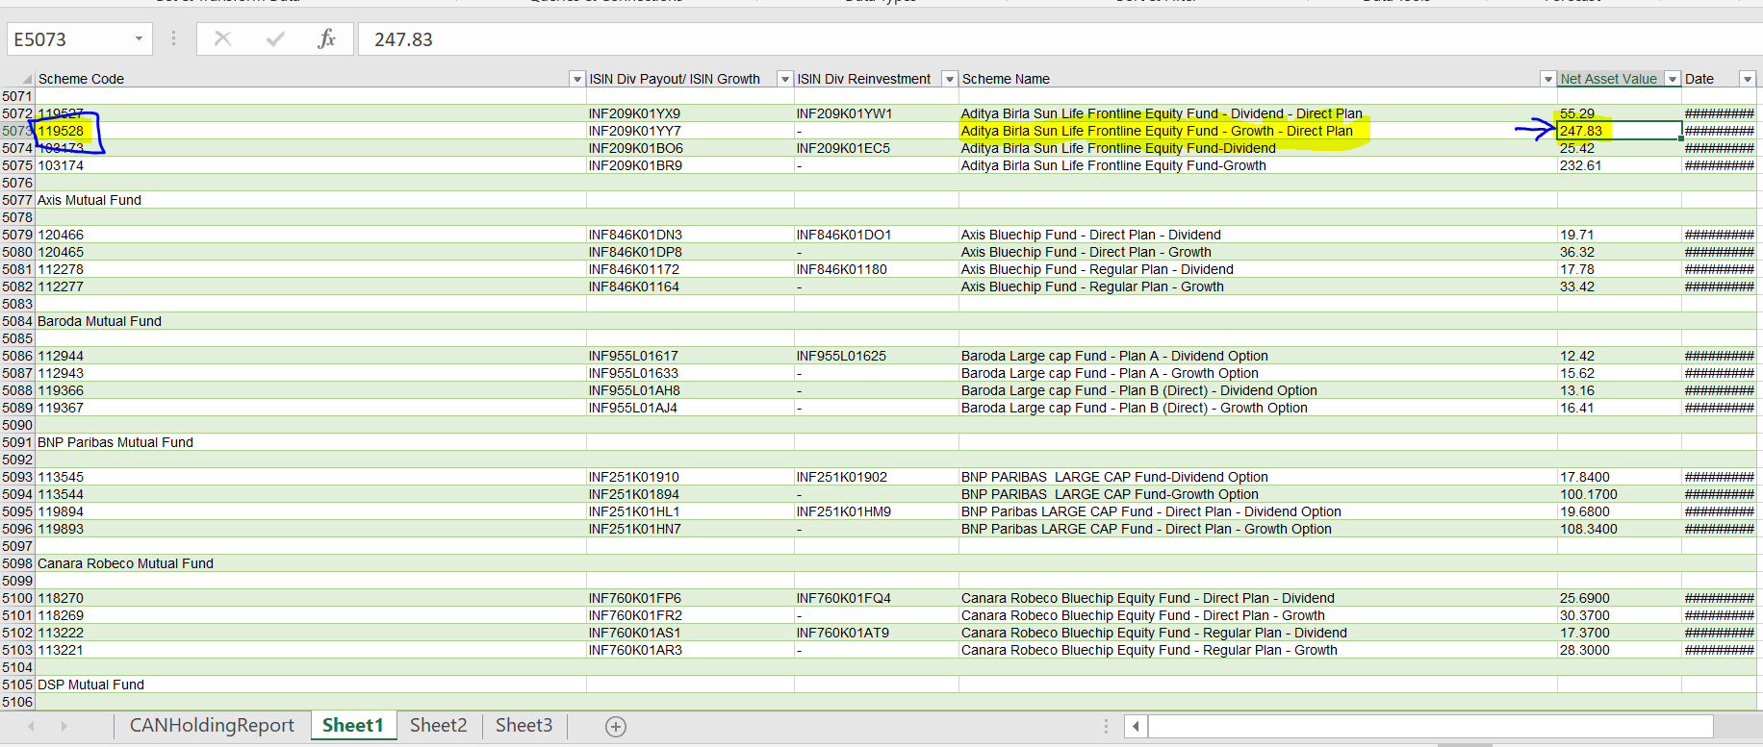Click into the formula bar showing 247.83
The image size is (1763, 747).
(x=1059, y=39)
